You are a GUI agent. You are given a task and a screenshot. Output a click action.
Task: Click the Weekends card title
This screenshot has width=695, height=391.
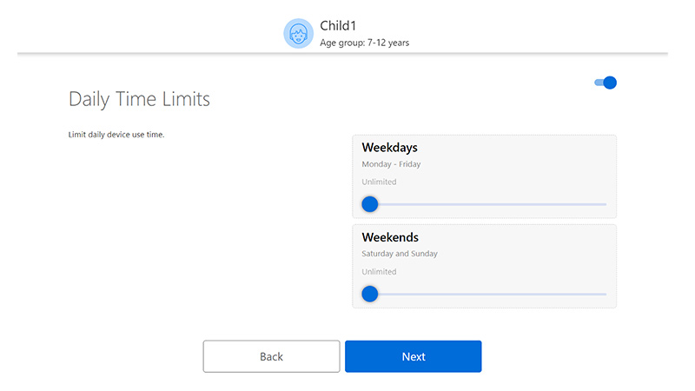pos(390,237)
